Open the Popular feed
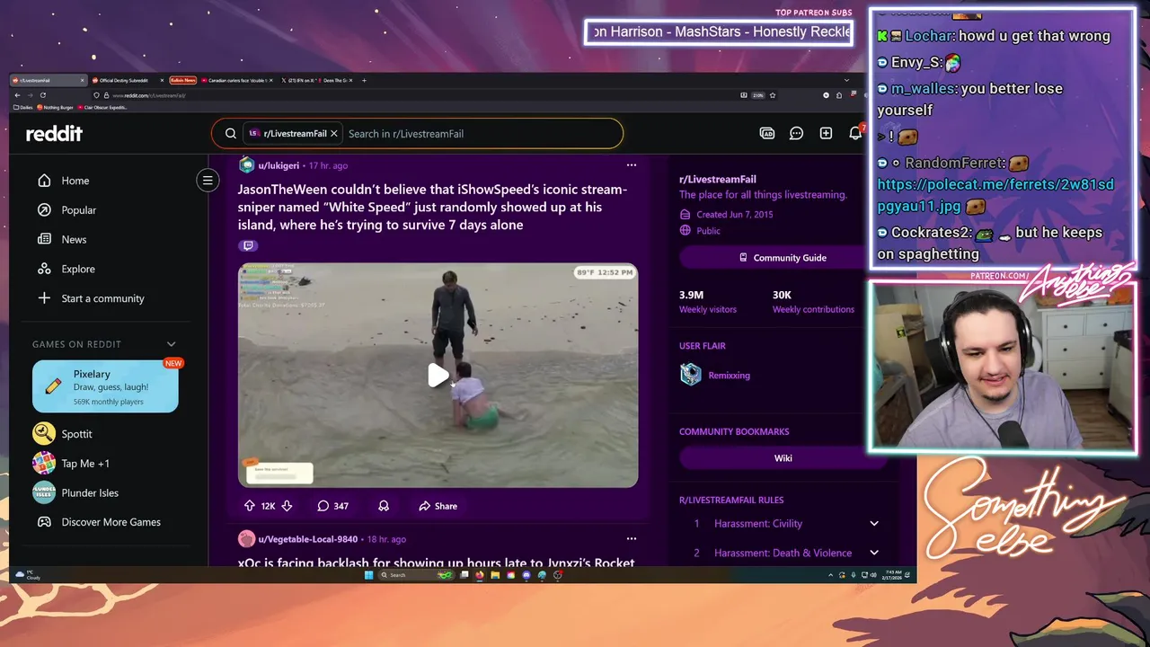The width and height of the screenshot is (1150, 647). click(78, 210)
